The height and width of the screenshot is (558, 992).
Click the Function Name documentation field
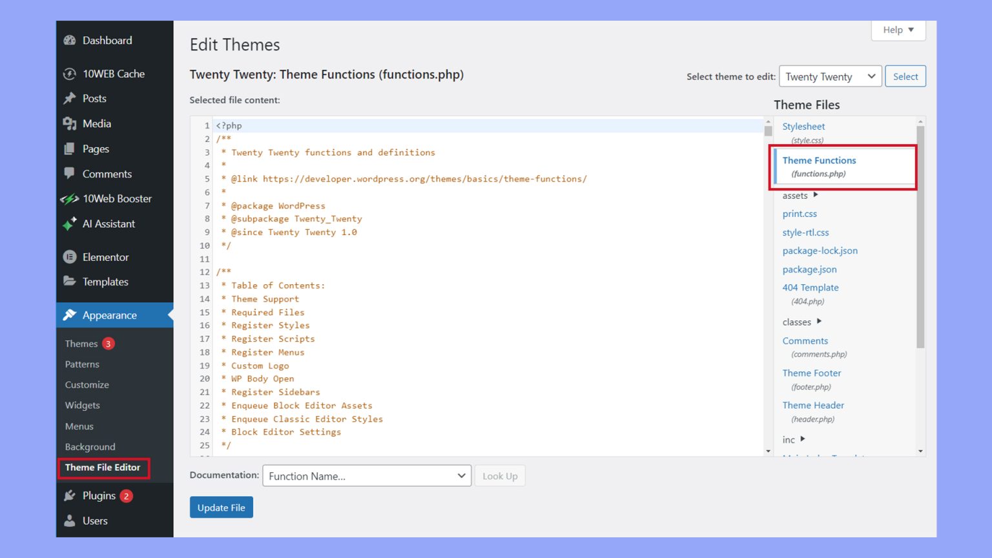366,476
